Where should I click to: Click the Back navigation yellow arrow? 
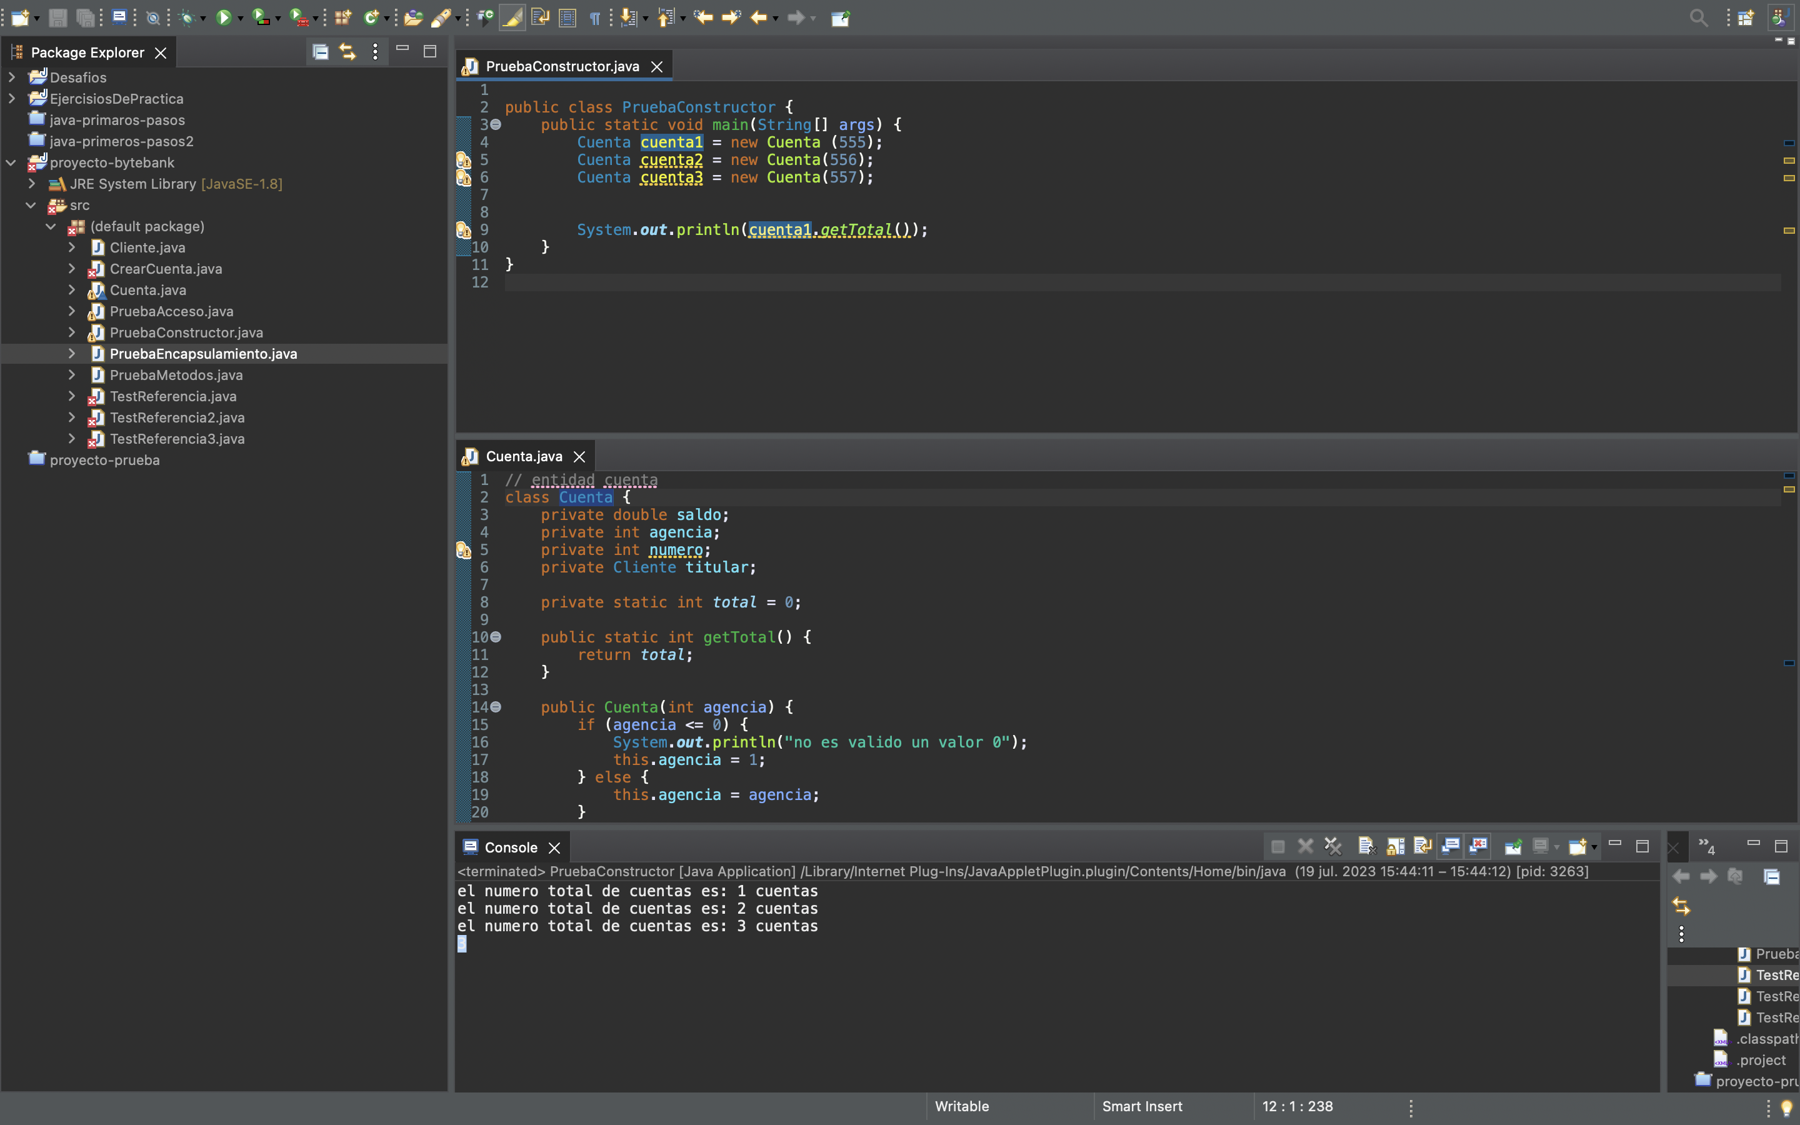759,18
